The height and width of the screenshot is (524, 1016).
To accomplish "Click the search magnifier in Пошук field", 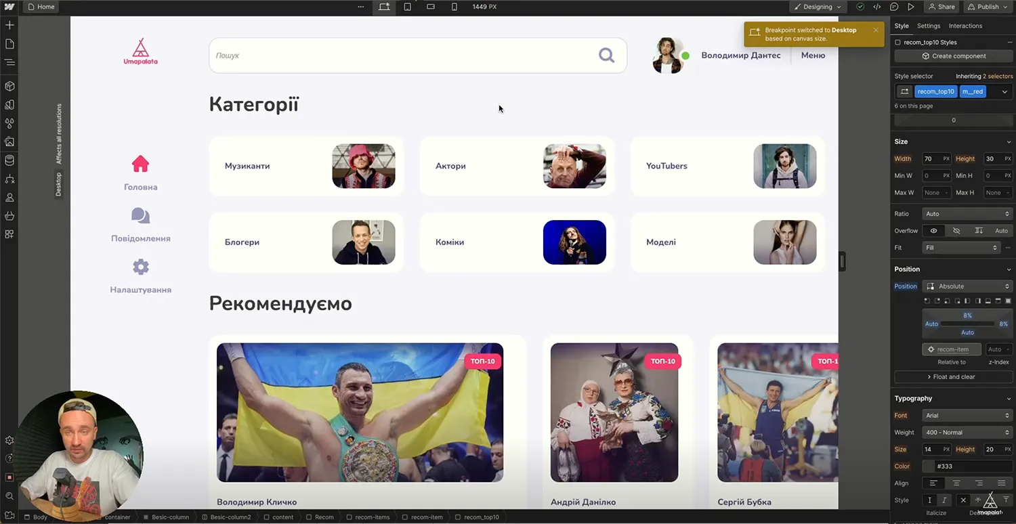I will [x=606, y=56].
